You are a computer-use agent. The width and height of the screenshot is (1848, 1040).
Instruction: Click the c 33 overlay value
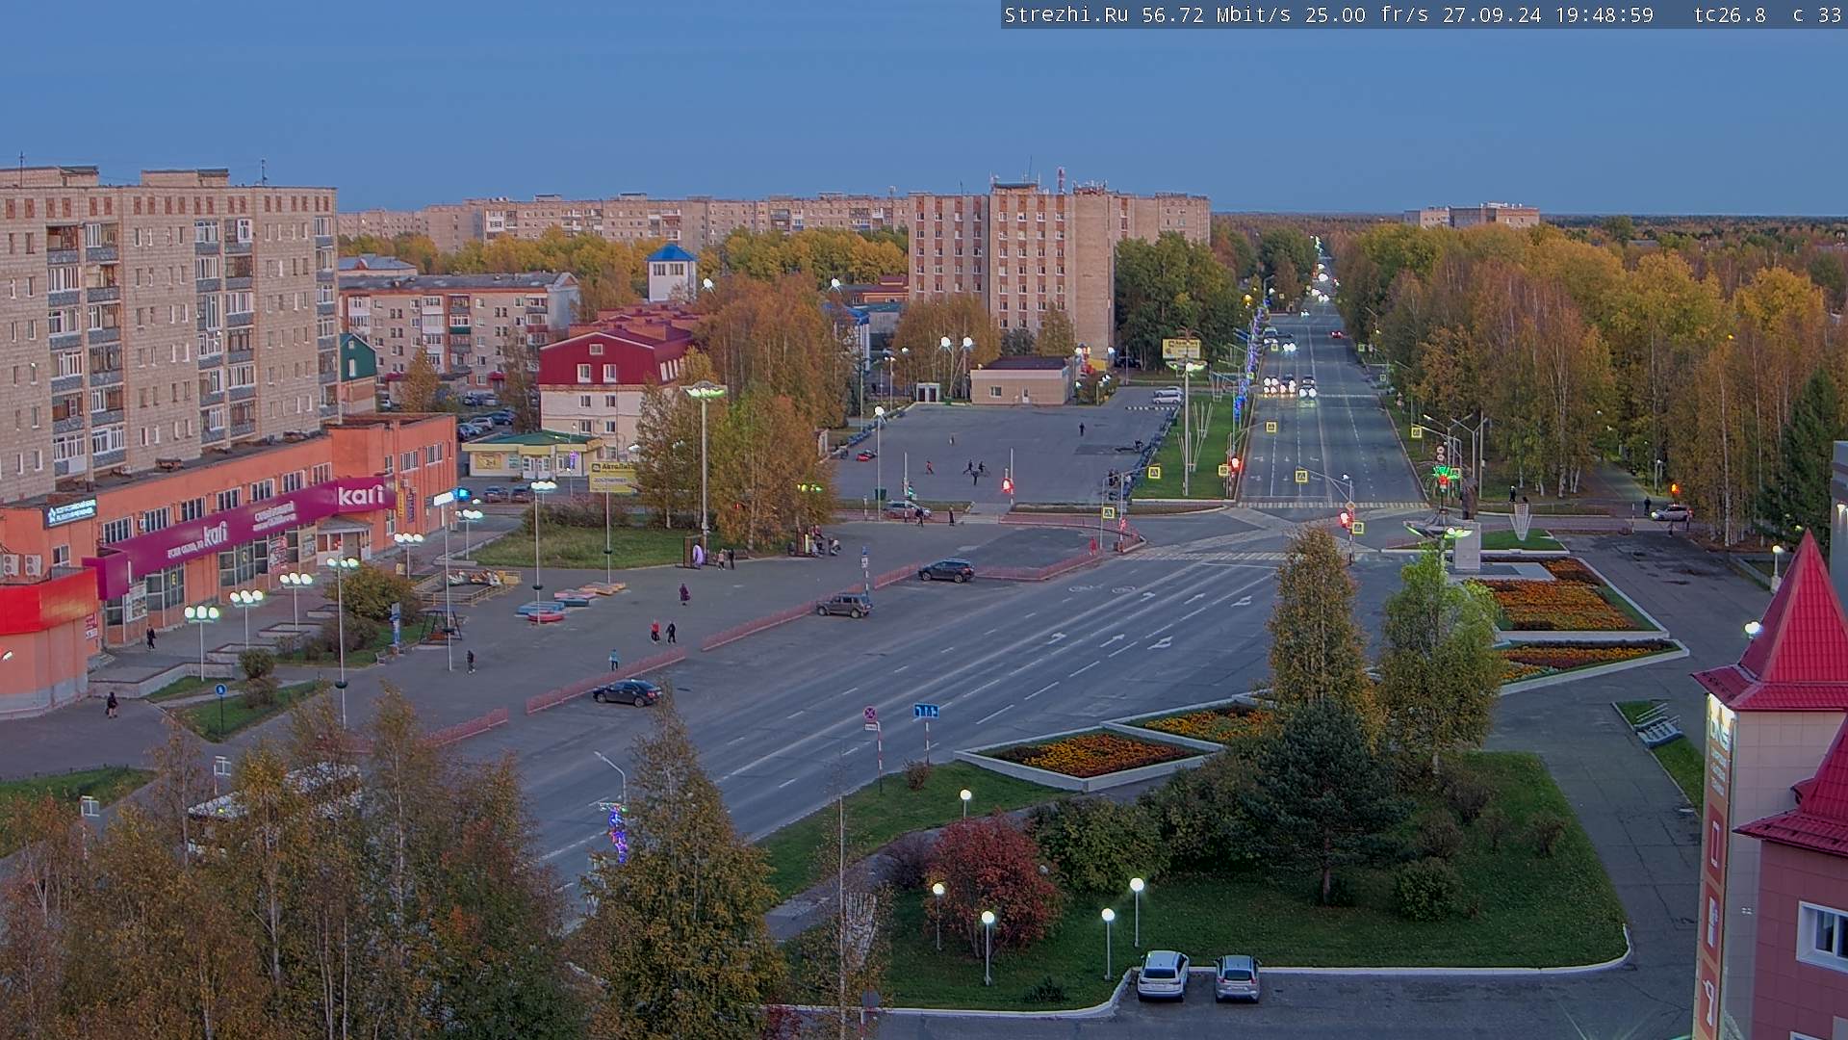1817,14
